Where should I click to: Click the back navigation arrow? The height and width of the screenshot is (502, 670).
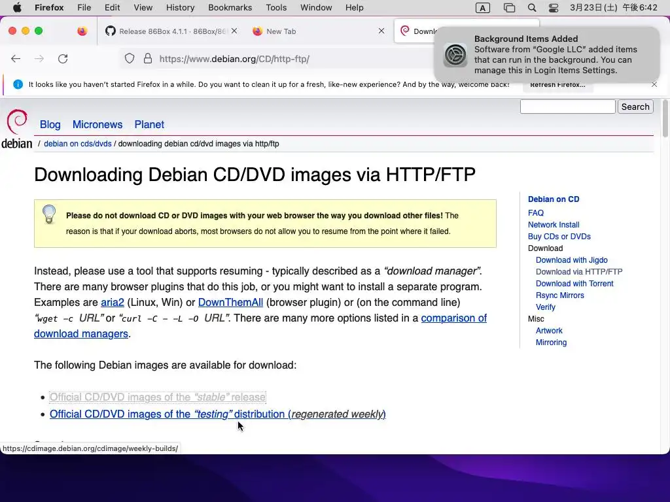point(16,58)
